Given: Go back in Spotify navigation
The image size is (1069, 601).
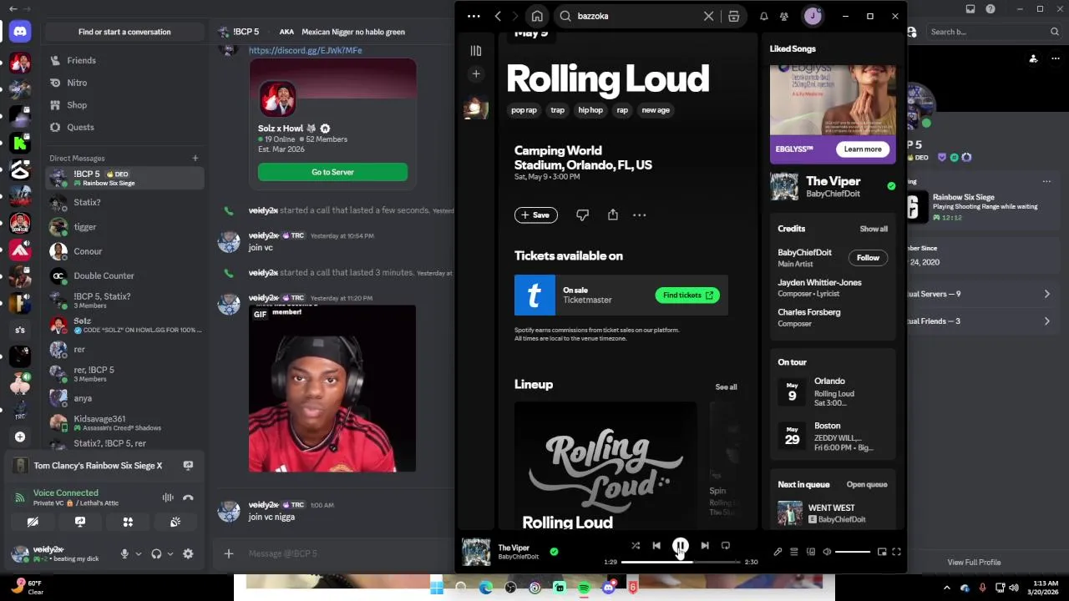Looking at the screenshot, I should 498,16.
